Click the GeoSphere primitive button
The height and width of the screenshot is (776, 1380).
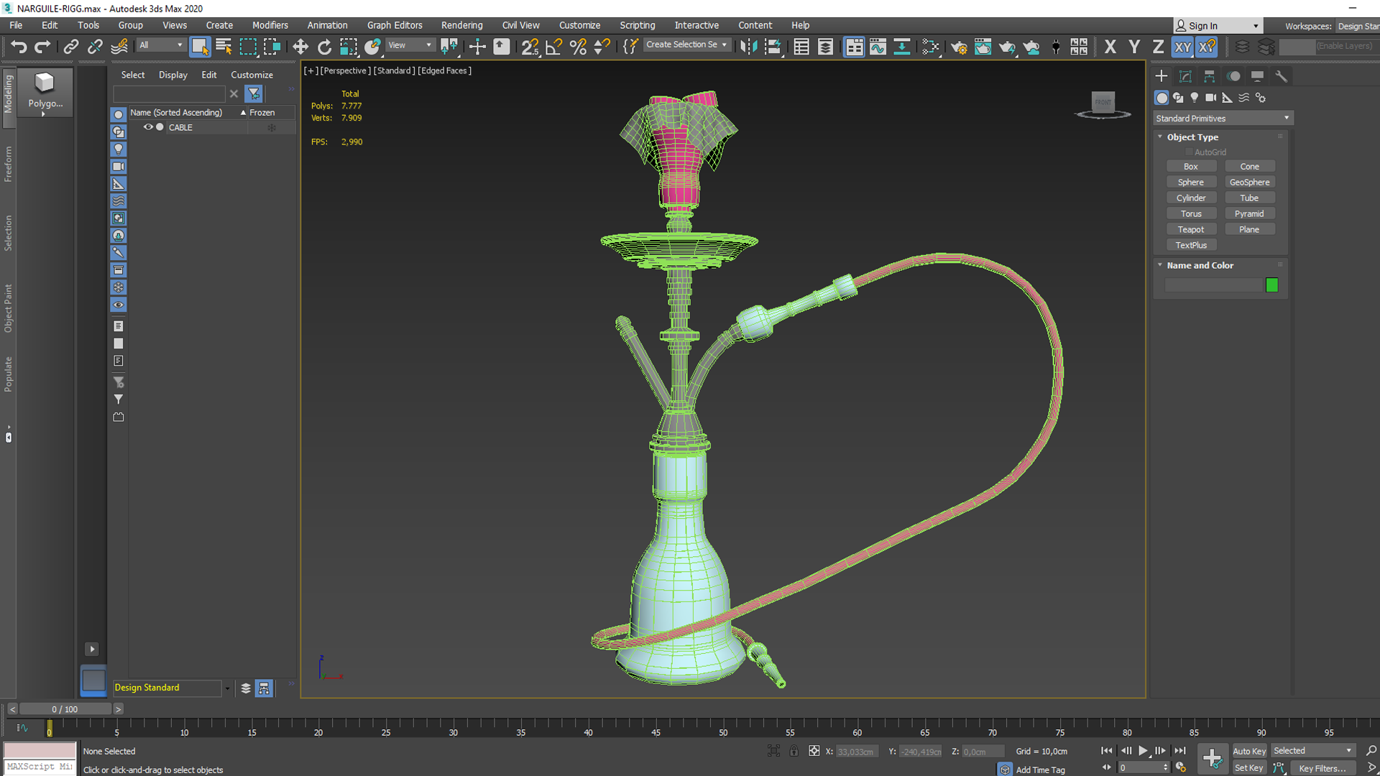pyautogui.click(x=1249, y=182)
